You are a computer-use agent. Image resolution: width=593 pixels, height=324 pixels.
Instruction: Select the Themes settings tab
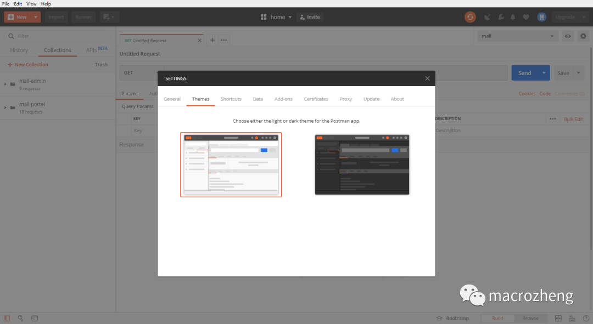(x=200, y=99)
